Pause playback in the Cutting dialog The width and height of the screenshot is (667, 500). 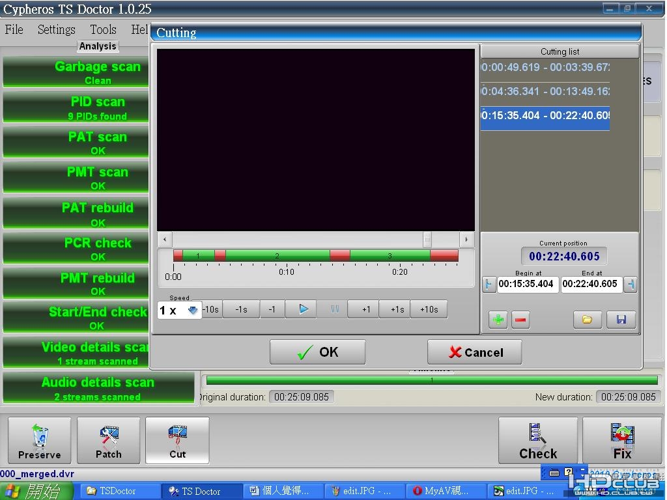(333, 309)
